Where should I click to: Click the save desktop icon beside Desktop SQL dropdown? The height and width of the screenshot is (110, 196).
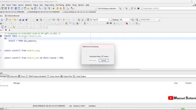point(133,20)
